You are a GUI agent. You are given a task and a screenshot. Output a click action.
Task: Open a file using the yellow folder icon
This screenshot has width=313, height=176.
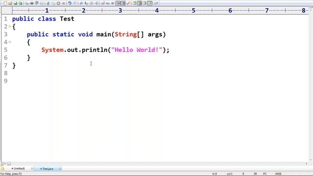(x=10, y=3)
